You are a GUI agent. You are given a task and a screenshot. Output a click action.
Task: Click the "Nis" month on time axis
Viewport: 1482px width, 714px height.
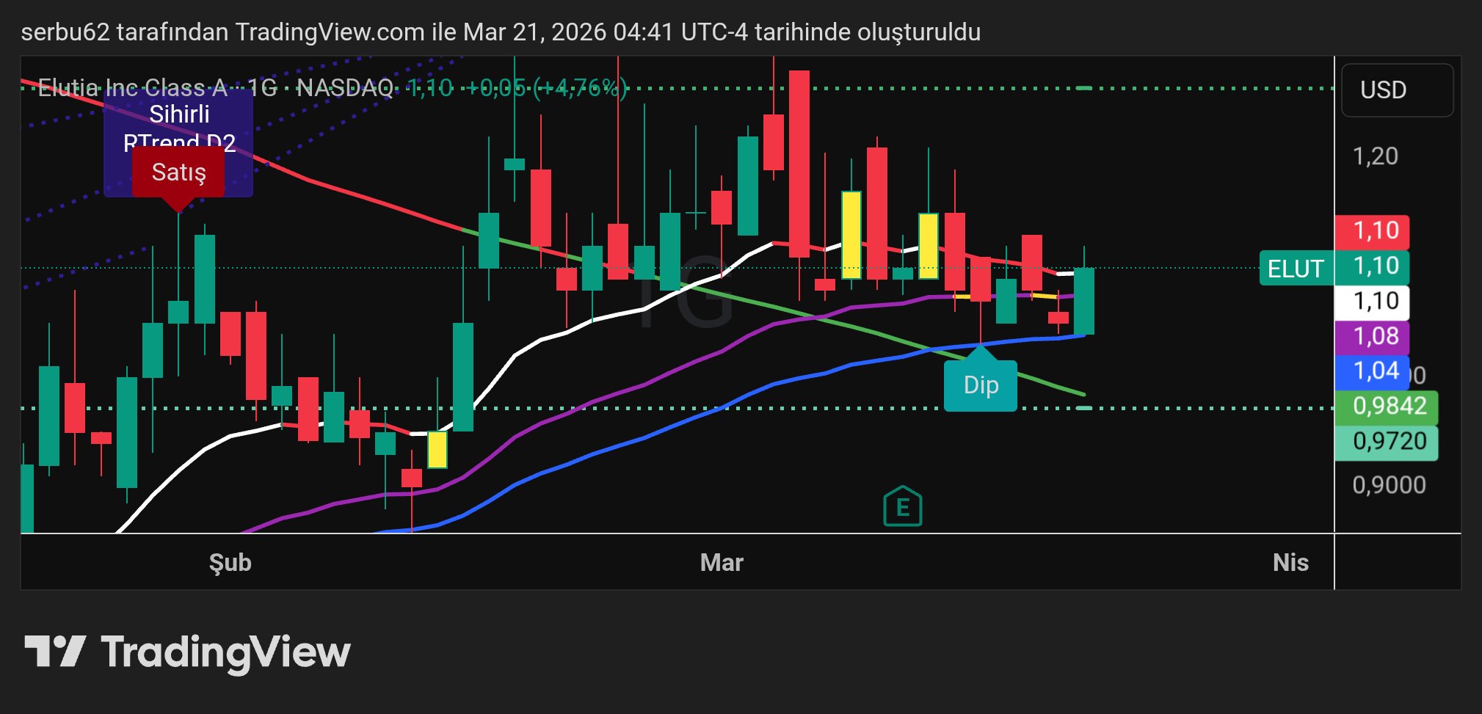[1290, 563]
